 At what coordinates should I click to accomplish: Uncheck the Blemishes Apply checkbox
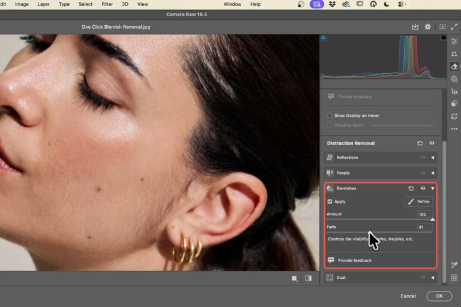click(330, 201)
